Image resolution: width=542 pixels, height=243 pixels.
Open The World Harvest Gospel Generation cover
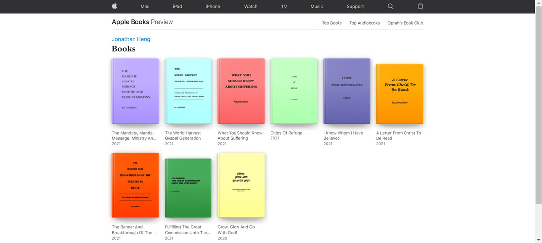pos(188,91)
